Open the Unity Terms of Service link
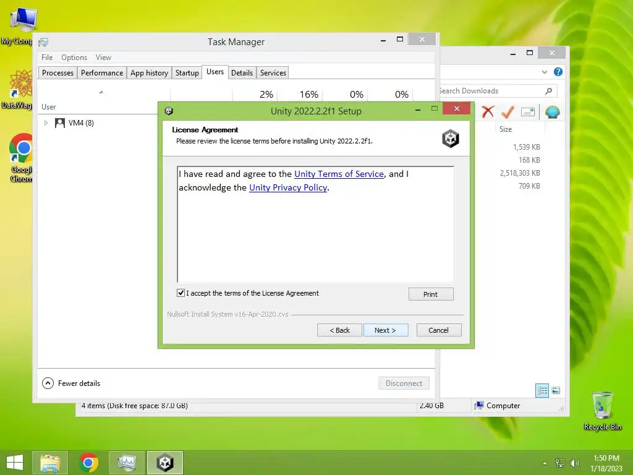Viewport: 633px width, 475px height. click(339, 174)
